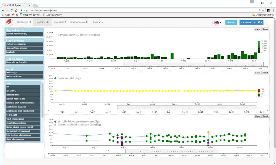The width and height of the screenshot is (276, 165).
Task: Click the CARRE logo in the navbar
Action: 10,22
